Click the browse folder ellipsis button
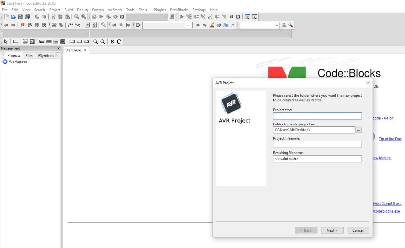 click(358, 130)
